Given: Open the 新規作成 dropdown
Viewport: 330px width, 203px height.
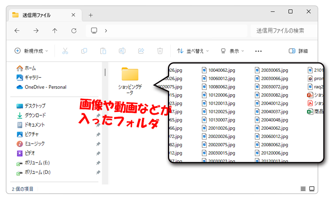Looking at the screenshot, I should (31, 51).
